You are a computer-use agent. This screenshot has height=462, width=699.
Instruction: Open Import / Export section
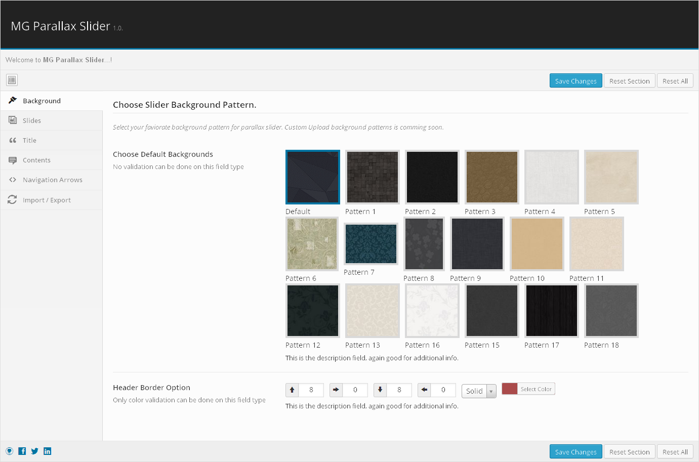coord(47,200)
